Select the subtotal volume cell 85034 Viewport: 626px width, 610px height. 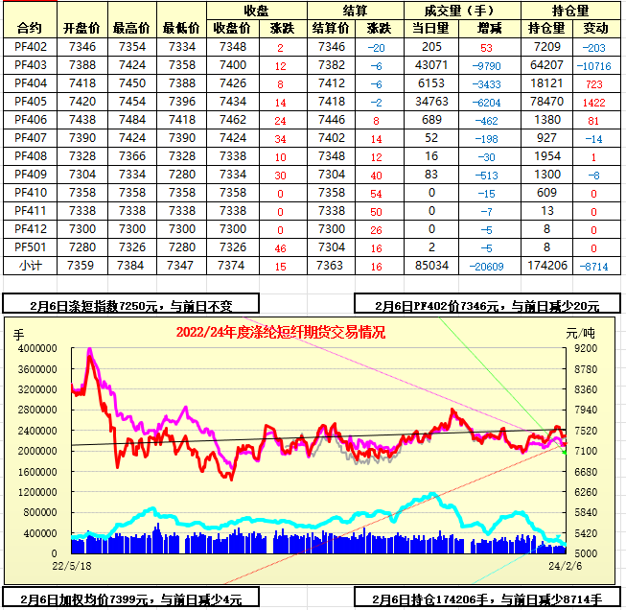pyautogui.click(x=431, y=265)
